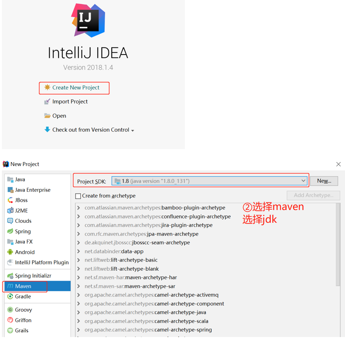Expand net.databinder data-app entry
345x338 pixels.
coord(78,251)
